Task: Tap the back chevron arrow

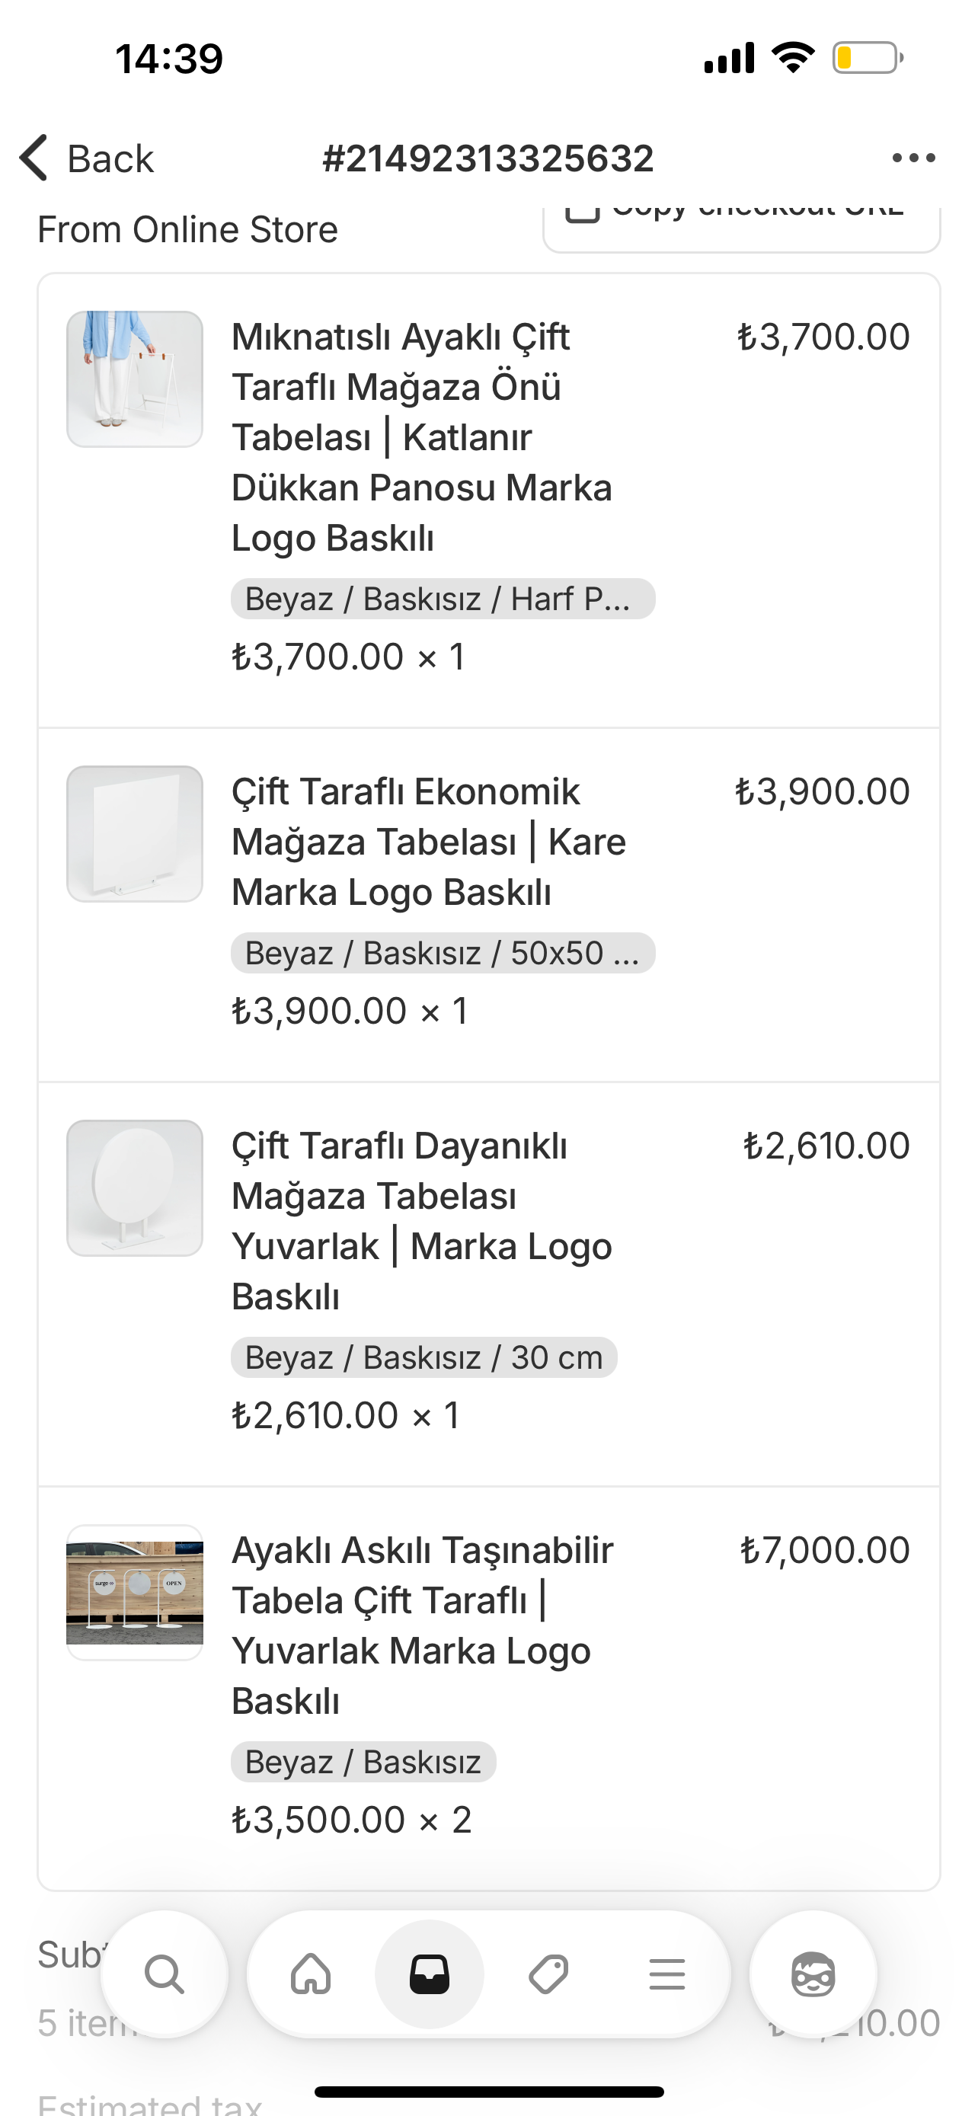Action: click(34, 158)
